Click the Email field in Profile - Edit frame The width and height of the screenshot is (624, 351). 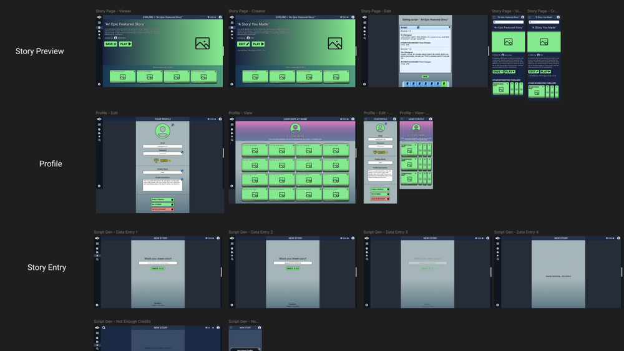tap(162, 147)
